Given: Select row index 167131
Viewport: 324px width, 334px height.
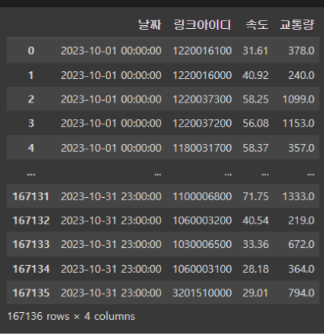Looking at the screenshot, I should pos(31,196).
